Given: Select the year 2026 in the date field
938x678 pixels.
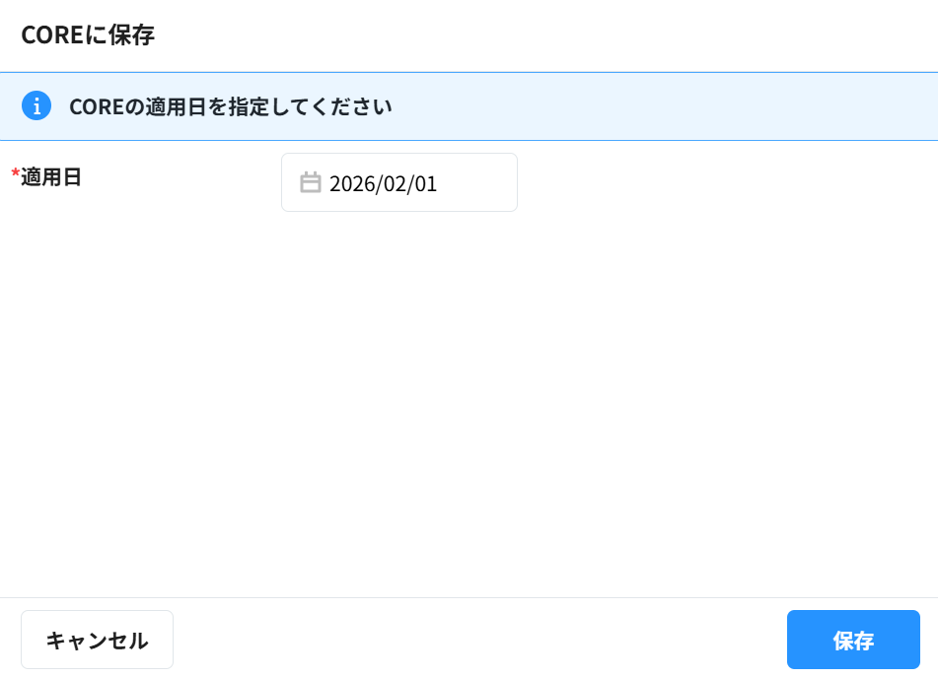Looking at the screenshot, I should (x=348, y=183).
